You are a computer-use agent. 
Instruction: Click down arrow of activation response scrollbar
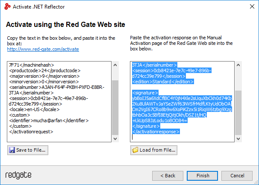pyautogui.click(x=238, y=138)
